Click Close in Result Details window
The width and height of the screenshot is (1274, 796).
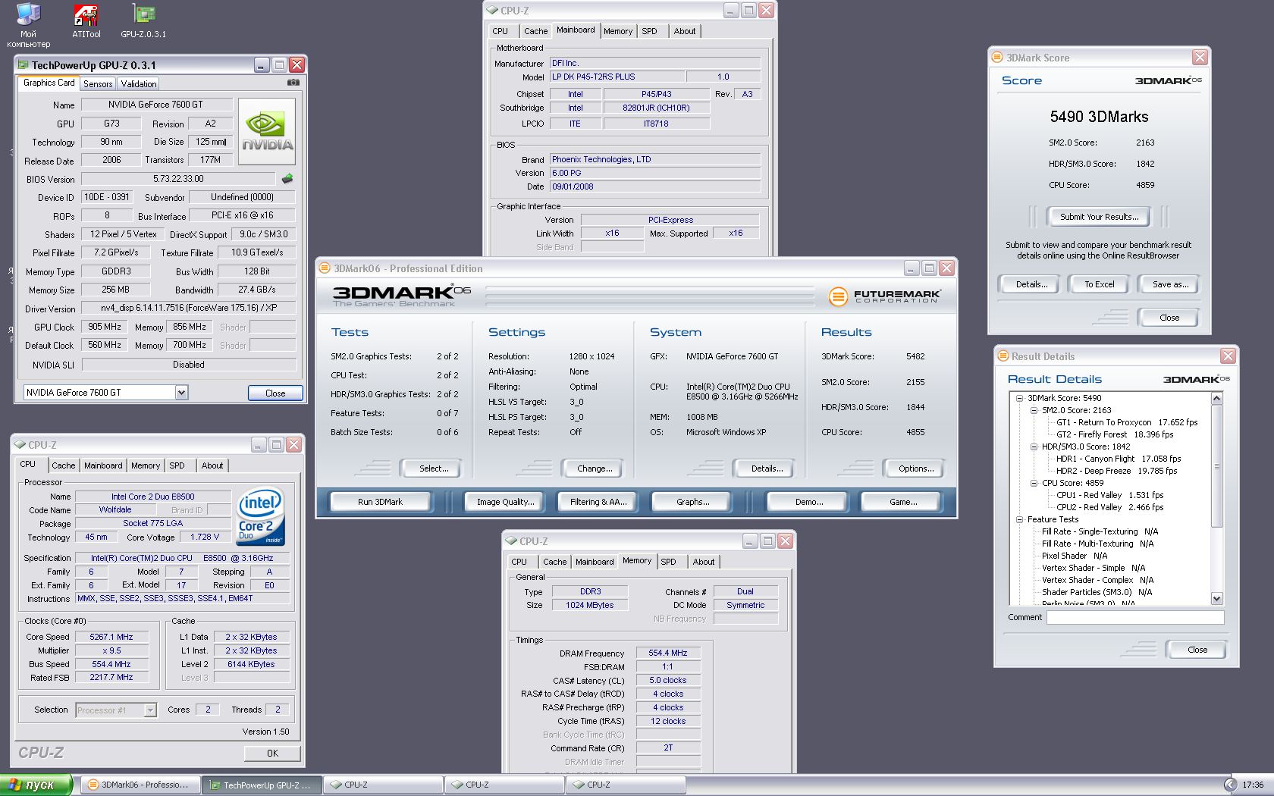coord(1197,650)
